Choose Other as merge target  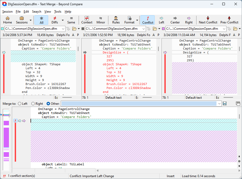[48, 104]
